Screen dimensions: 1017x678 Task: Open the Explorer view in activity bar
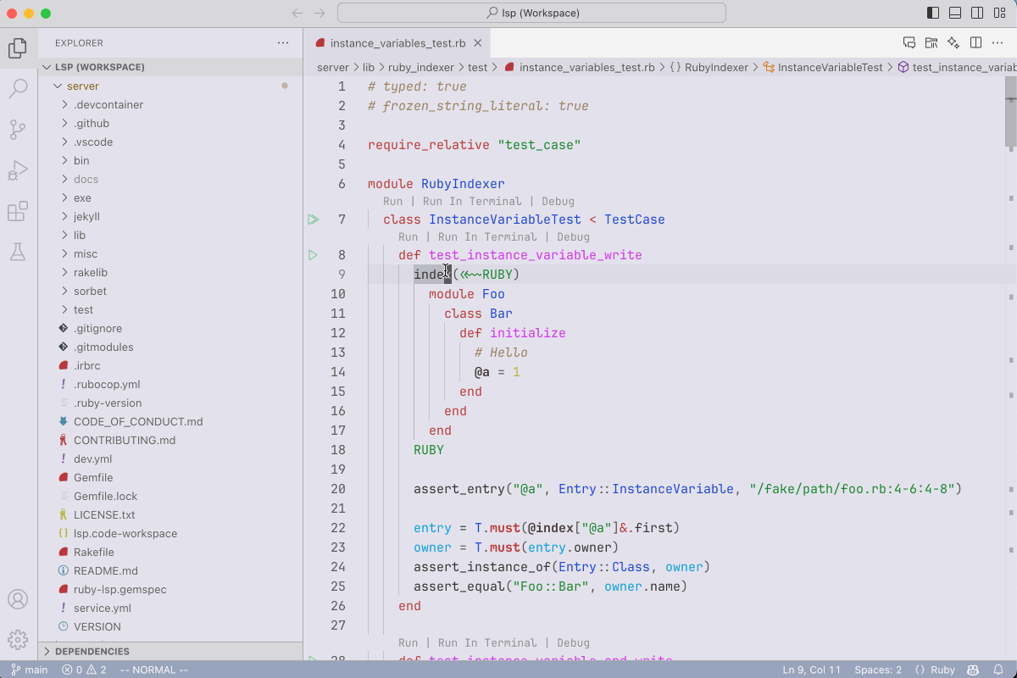pyautogui.click(x=18, y=48)
